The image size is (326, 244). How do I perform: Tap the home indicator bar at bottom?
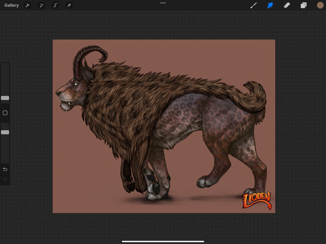163,241
